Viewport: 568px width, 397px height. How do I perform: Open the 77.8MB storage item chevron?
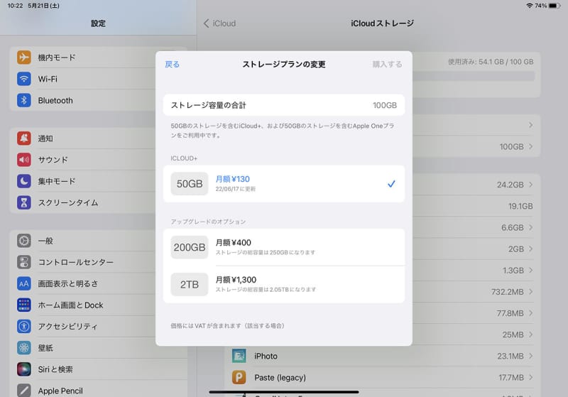point(530,312)
